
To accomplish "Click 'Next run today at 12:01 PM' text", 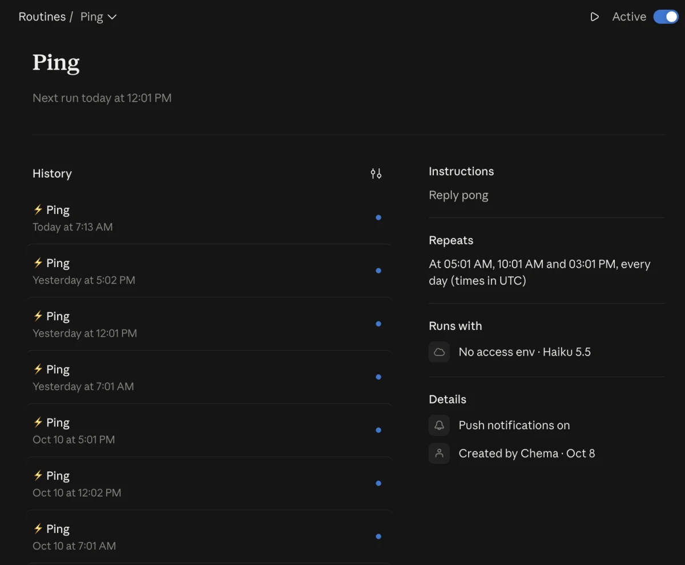I will pos(102,98).
